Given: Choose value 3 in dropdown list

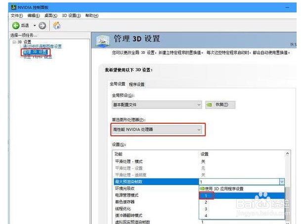Looking at the screenshot, I should pyautogui.click(x=242, y=209).
